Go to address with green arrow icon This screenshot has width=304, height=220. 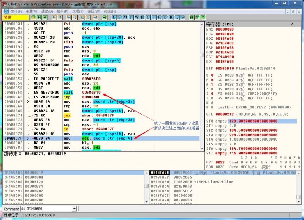(x=105, y=17)
